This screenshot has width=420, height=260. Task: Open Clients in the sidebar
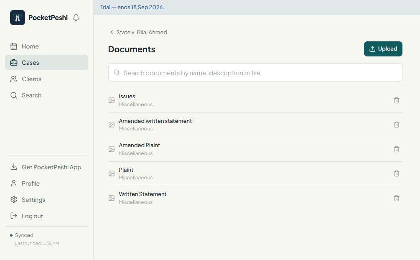(x=46, y=79)
